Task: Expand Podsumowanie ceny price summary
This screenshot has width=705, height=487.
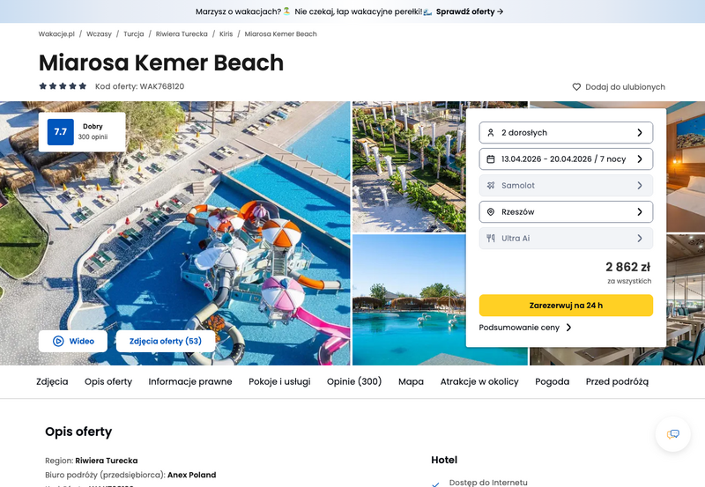Action: point(525,328)
